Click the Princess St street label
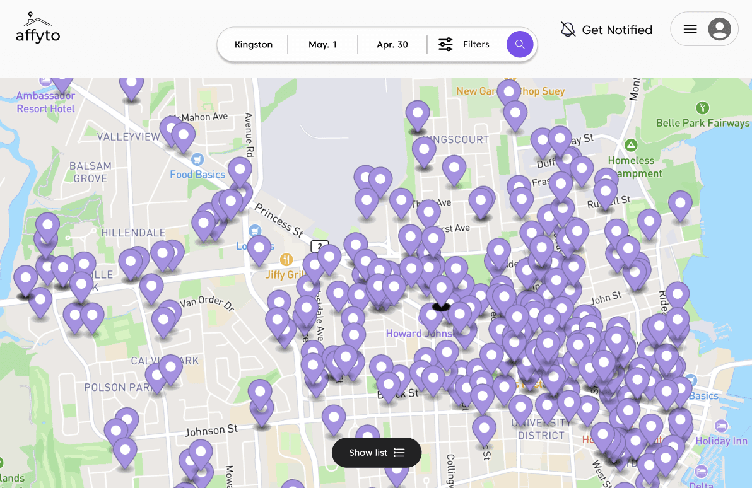 point(279,221)
